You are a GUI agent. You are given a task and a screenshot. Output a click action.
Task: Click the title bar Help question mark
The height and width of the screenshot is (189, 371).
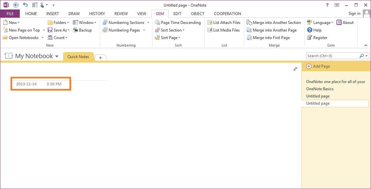coord(327,5)
